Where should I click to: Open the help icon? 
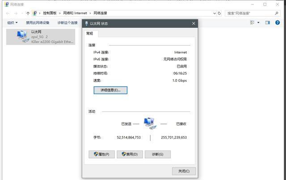click(x=278, y=22)
